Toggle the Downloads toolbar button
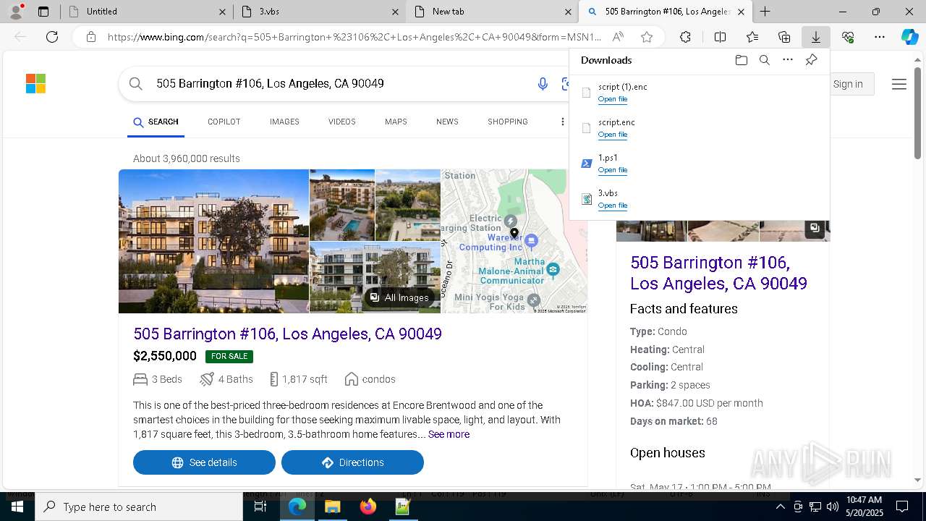This screenshot has height=521, width=926. tap(816, 37)
